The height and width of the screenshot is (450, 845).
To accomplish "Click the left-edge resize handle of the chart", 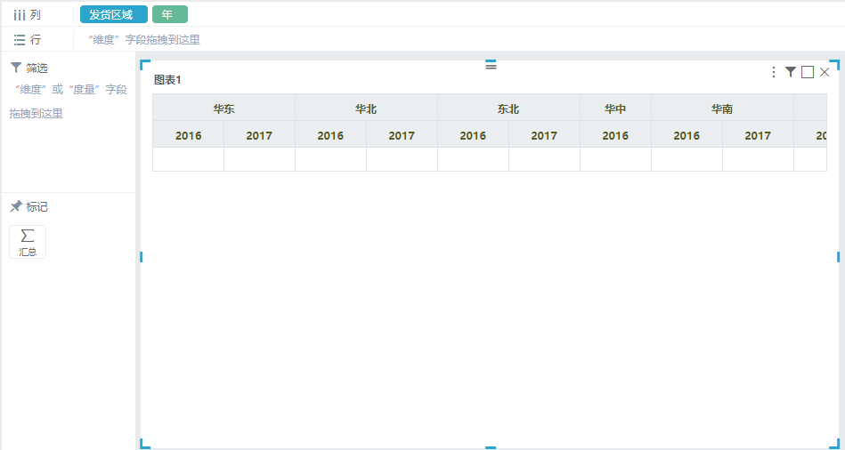I will [x=142, y=257].
